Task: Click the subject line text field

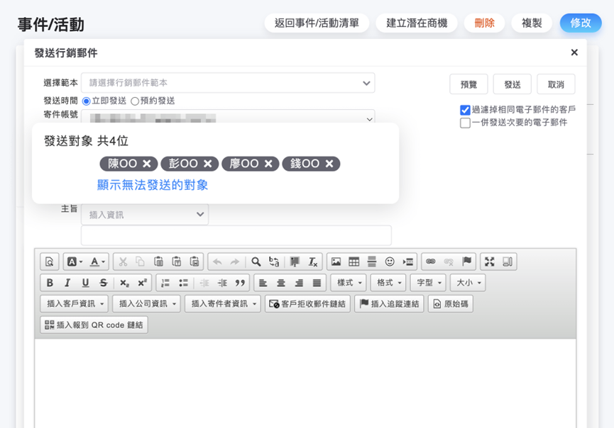Action: [236, 235]
